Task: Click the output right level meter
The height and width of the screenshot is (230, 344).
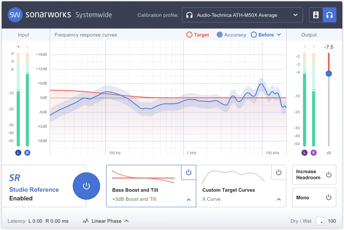Action: coord(313,100)
